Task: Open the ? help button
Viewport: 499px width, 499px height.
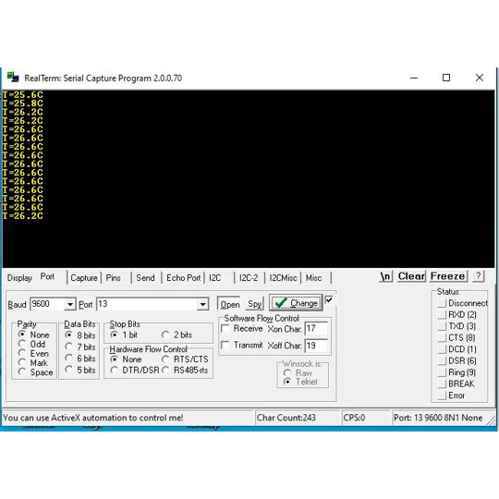Action: point(479,276)
